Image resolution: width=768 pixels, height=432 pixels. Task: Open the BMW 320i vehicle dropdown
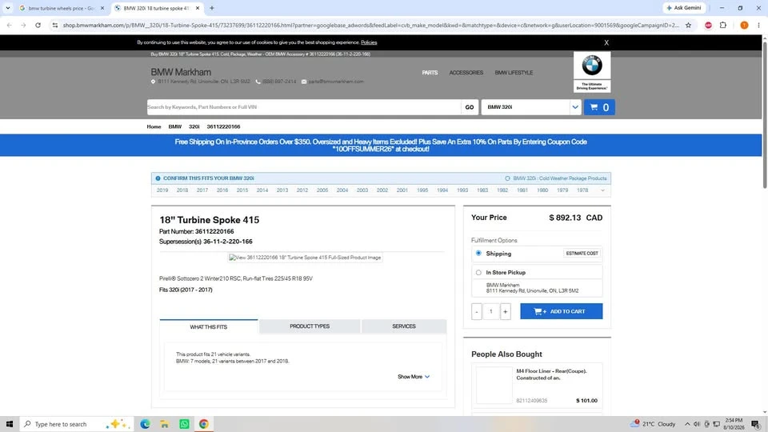point(531,107)
